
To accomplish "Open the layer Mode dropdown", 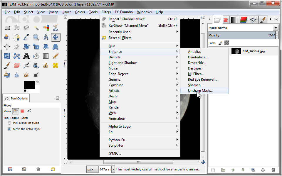I will click(x=276, y=28).
